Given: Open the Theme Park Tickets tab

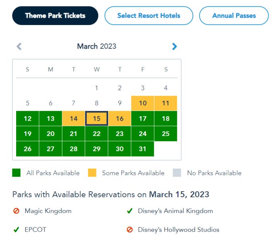Looking at the screenshot, I should (55, 16).
